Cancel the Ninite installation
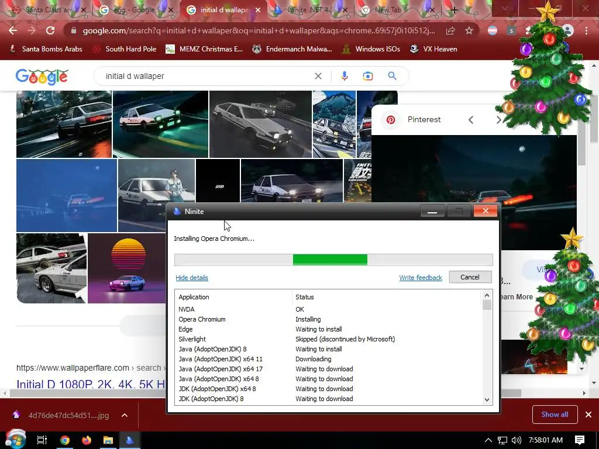599x449 pixels. pos(470,277)
